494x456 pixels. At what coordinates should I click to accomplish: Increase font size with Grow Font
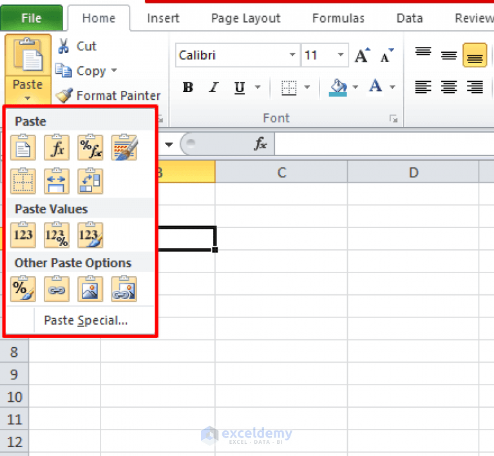pos(363,55)
